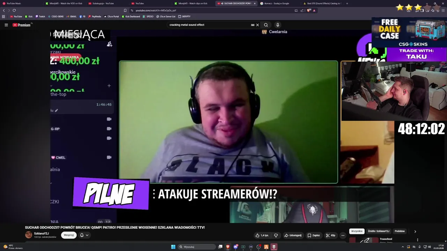Open the PayMedia bookmark

[x=95, y=16]
